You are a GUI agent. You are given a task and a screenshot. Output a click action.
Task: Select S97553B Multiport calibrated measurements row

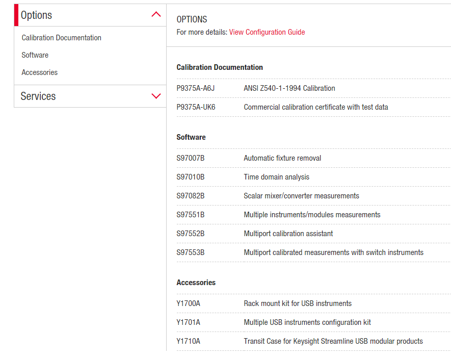coord(313,252)
